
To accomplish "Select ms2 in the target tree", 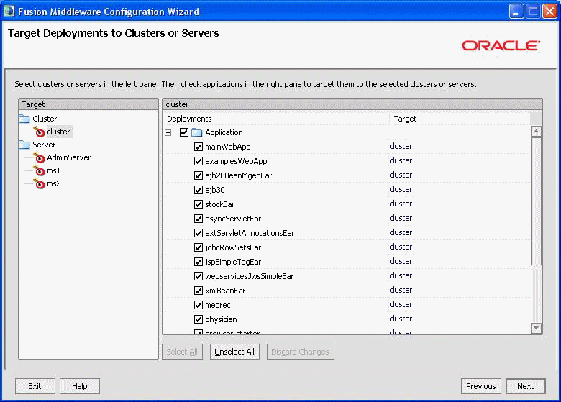I will [54, 184].
